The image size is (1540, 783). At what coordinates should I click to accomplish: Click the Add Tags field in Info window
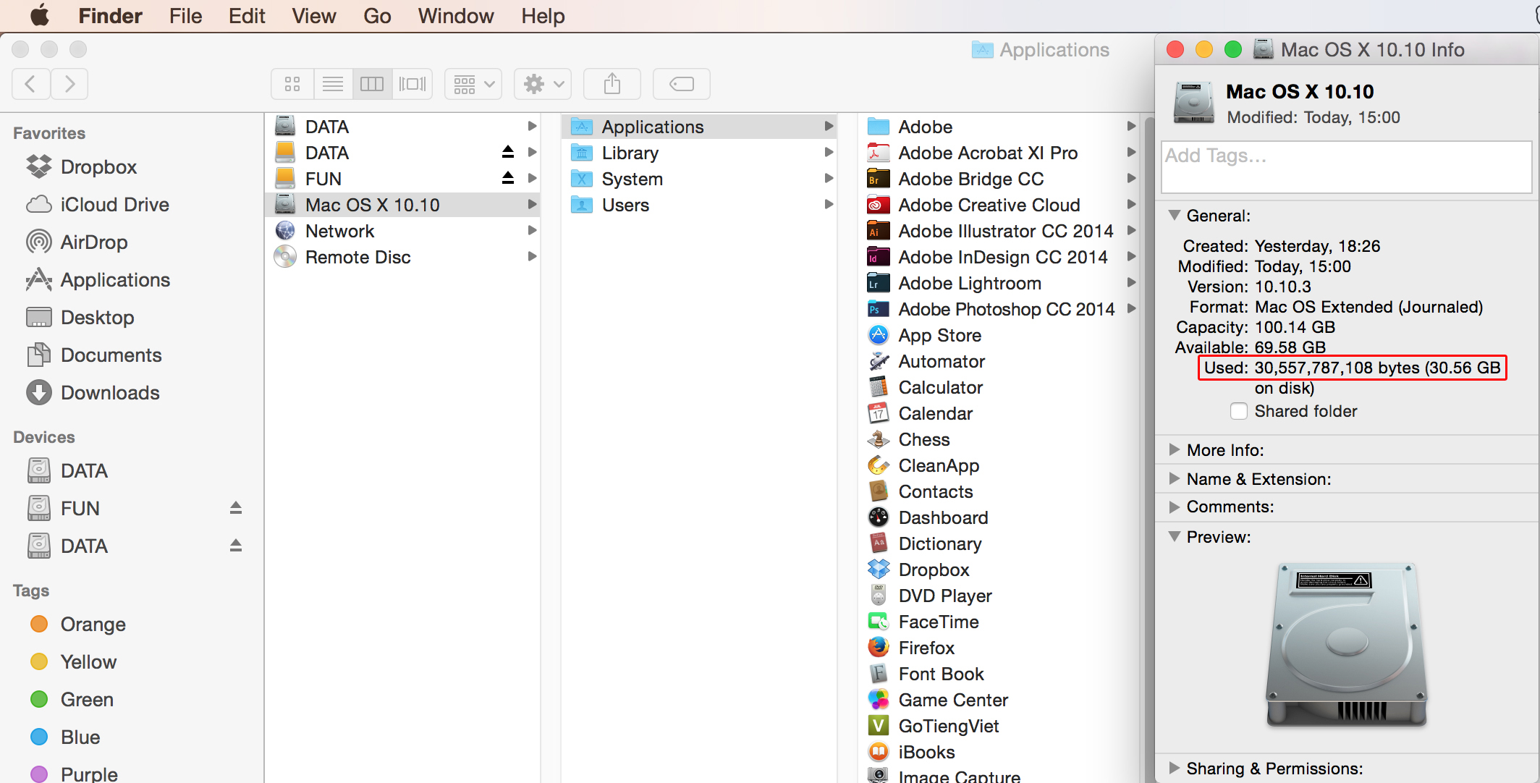pos(1346,167)
